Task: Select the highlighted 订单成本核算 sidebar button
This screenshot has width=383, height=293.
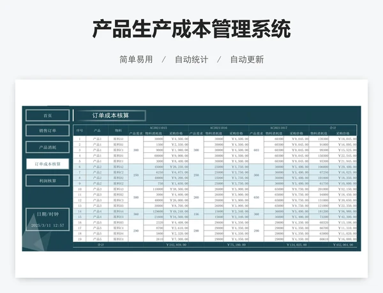Action: tap(48, 164)
